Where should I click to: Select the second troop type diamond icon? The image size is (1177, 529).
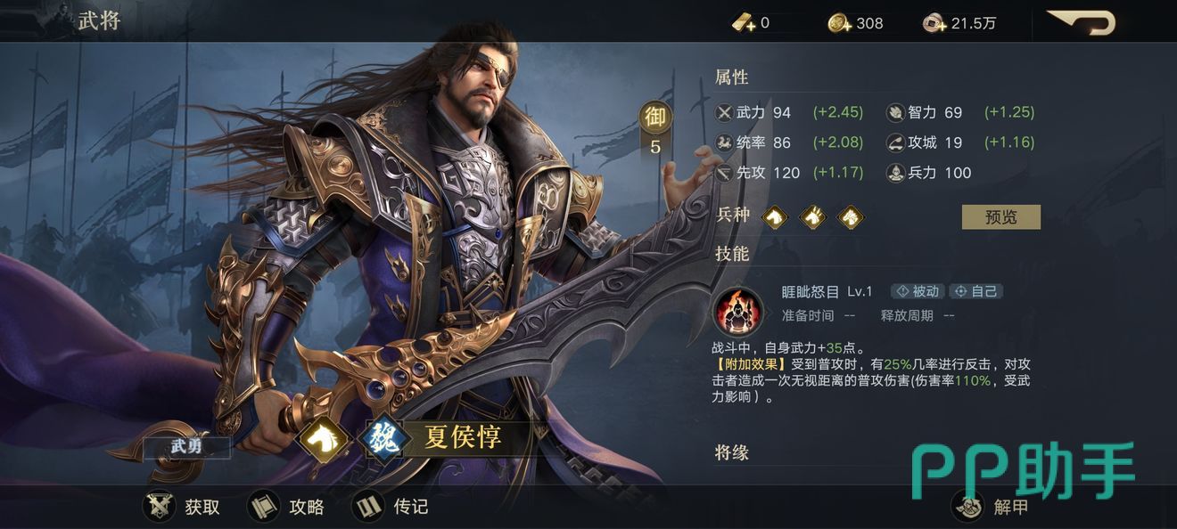pyautogui.click(x=813, y=216)
